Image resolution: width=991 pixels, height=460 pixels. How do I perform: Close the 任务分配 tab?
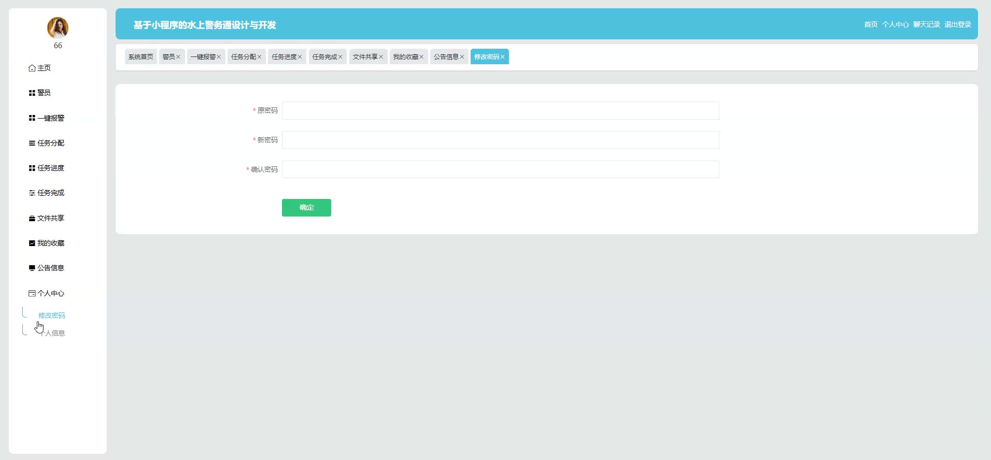pos(259,57)
